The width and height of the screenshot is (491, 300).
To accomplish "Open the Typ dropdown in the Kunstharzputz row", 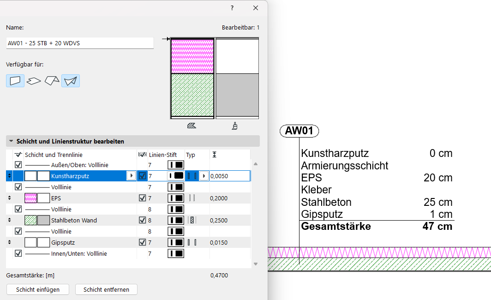I will click(x=204, y=176).
